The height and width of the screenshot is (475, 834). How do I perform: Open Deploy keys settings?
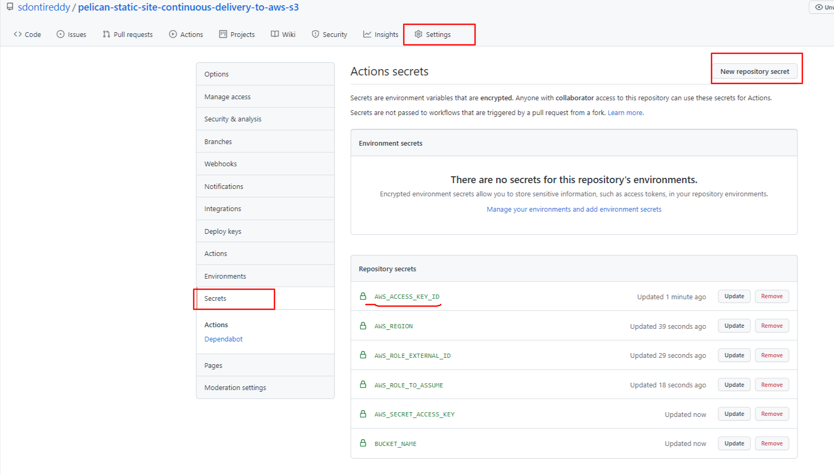pos(265,232)
